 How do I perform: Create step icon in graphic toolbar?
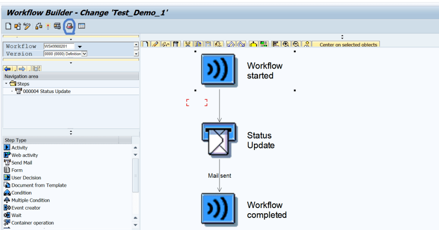point(146,44)
